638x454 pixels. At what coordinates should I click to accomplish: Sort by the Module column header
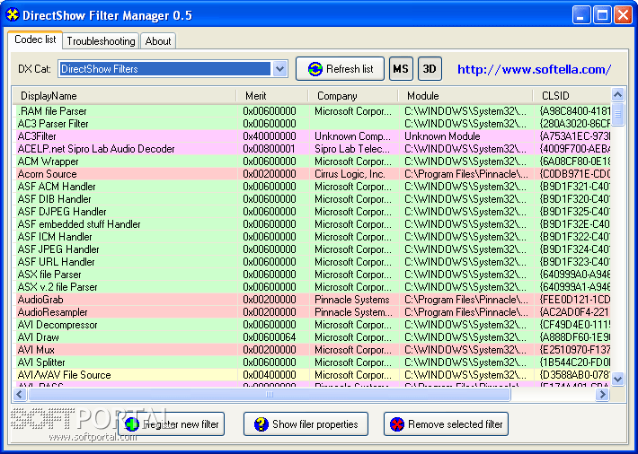coord(465,96)
